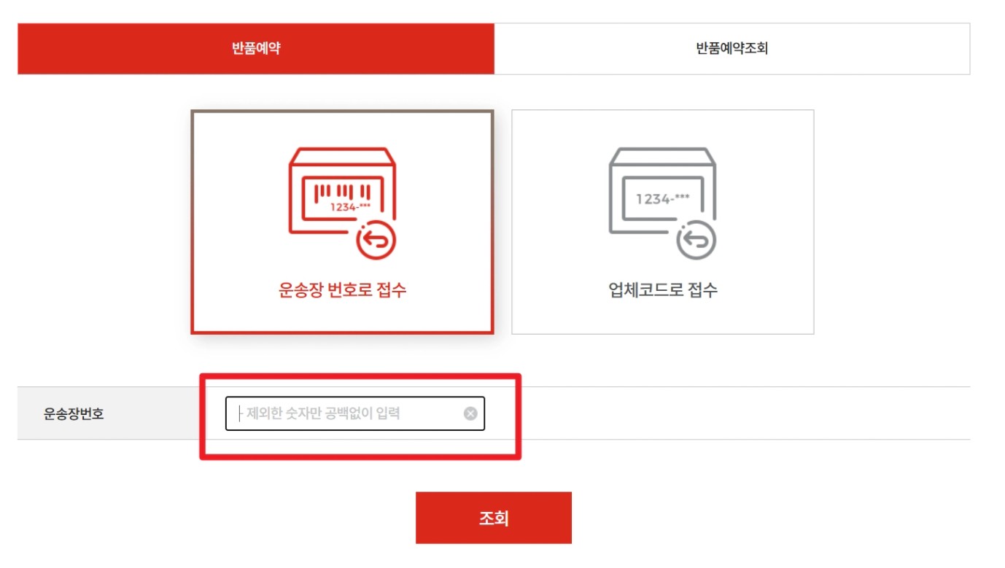The image size is (1005, 568).
Task: Choose the 운송장 번호로 접수 option card
Action: coord(342,222)
